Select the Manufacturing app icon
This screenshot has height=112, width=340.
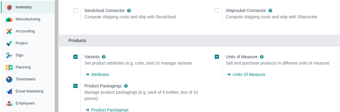click(9, 19)
